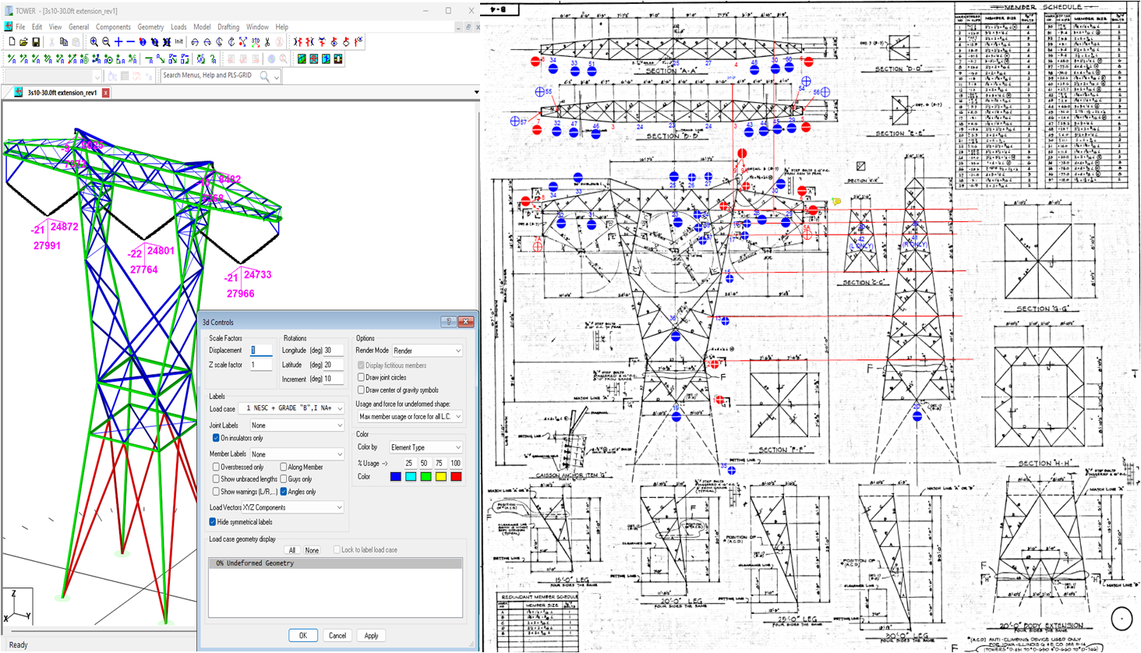The height and width of the screenshot is (653, 1141).
Task: Click the Zoom Out magnifier icon
Action: (106, 42)
